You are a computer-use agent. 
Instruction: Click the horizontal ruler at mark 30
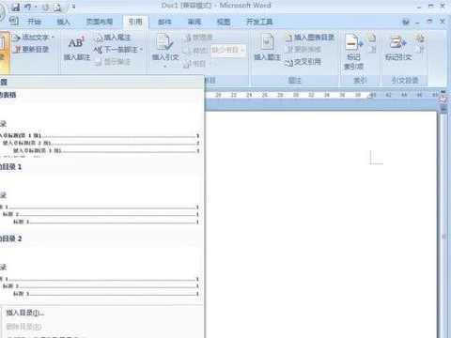(x=296, y=95)
